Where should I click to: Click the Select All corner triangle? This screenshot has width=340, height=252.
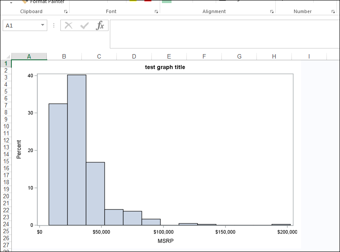[x=8, y=57]
